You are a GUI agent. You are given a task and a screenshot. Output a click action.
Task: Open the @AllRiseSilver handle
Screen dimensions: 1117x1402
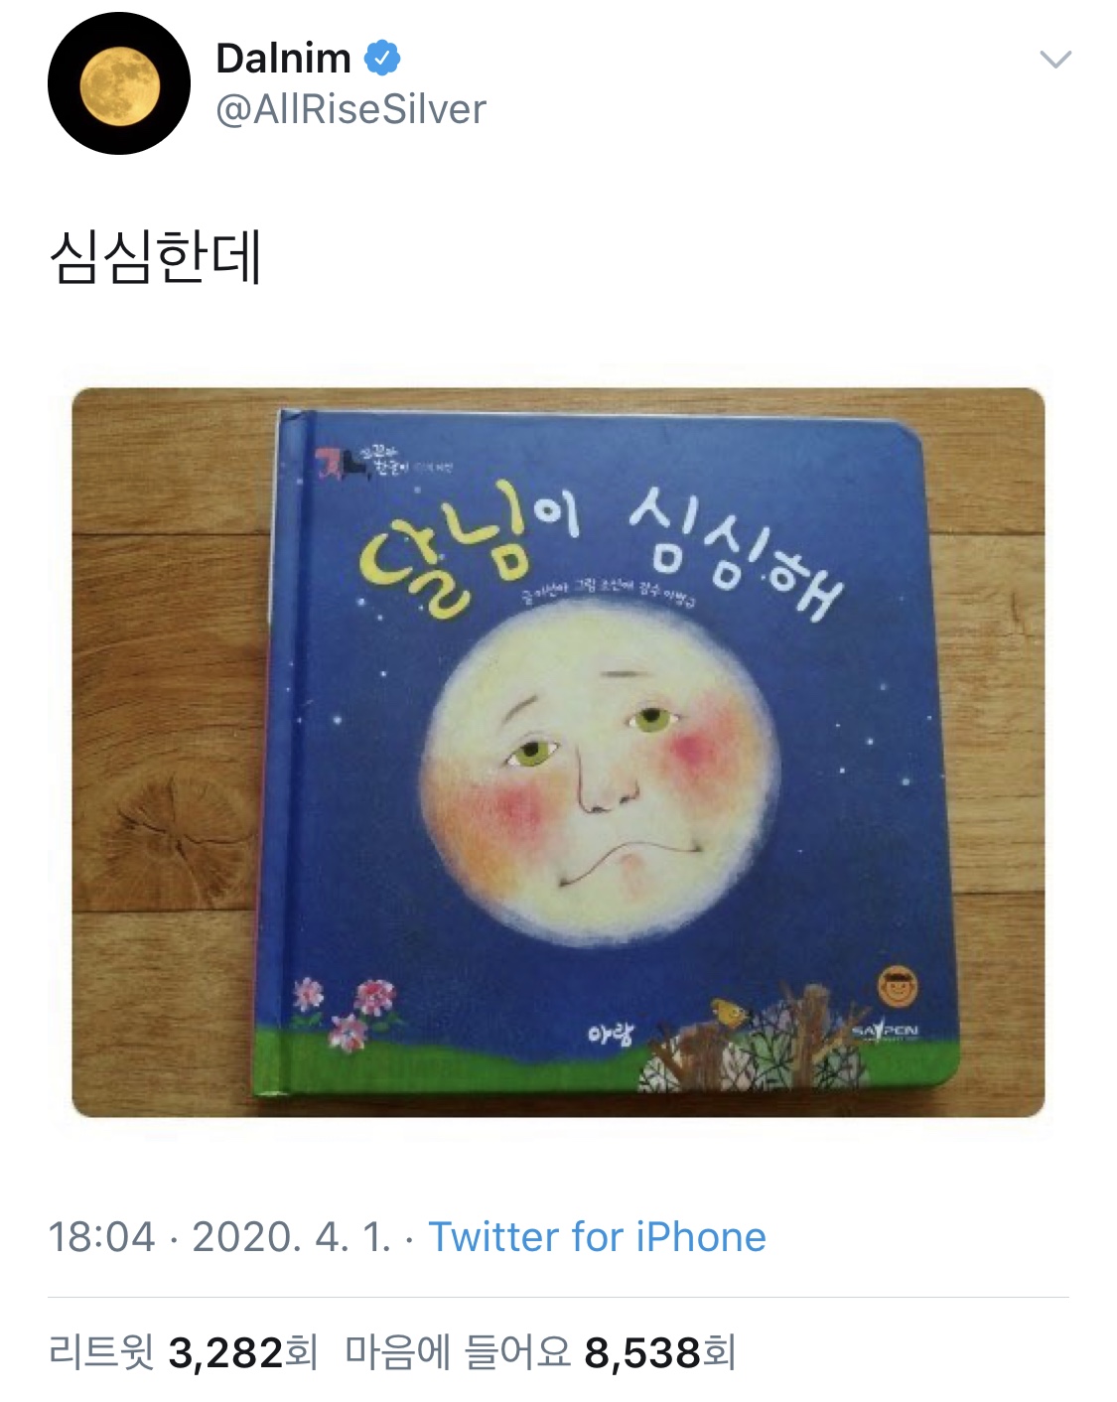[x=351, y=109]
